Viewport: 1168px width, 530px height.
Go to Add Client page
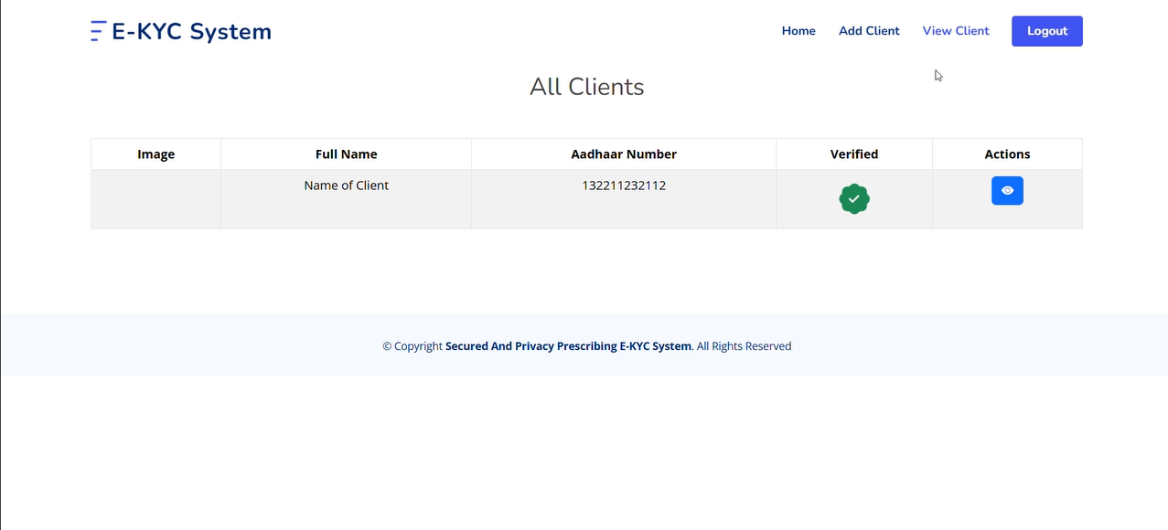pos(869,31)
